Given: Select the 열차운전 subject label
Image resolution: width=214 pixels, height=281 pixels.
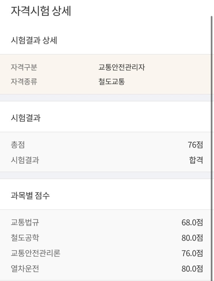Looking at the screenshot, I should point(24,269).
